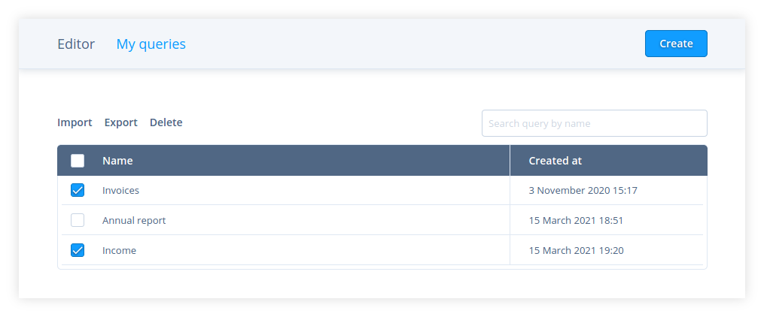Toggle the select-all checkbox in table header
Viewport: 764px width, 317px height.
tap(78, 161)
